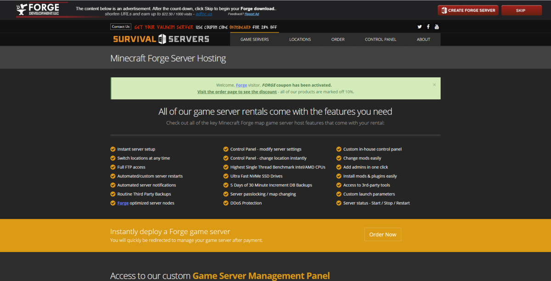Screen dimensions: 551x281
Task: Open the Order menu item
Action: [x=338, y=39]
